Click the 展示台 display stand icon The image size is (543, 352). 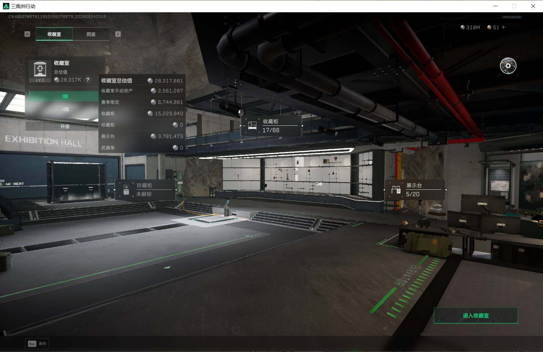click(x=396, y=190)
